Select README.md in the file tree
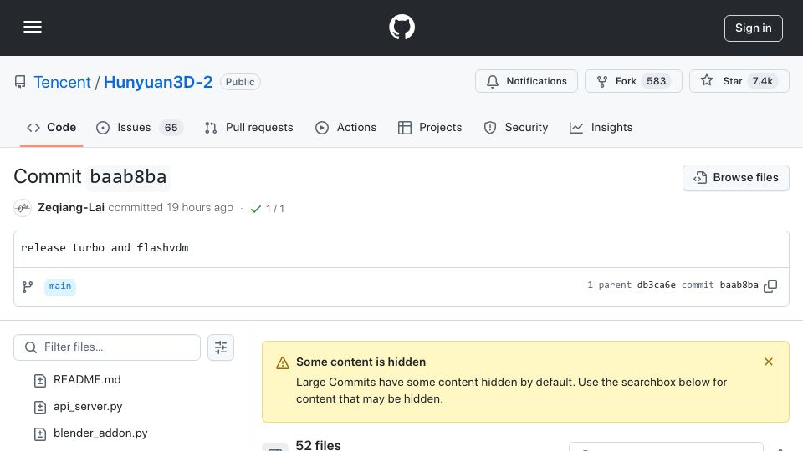This screenshot has width=803, height=451. point(87,380)
